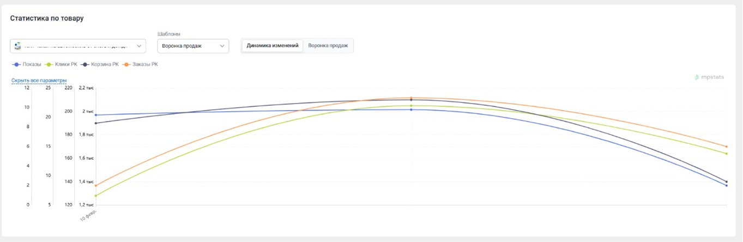Click the dark Корзина РК legend marker
743x242 pixels.
click(85, 64)
